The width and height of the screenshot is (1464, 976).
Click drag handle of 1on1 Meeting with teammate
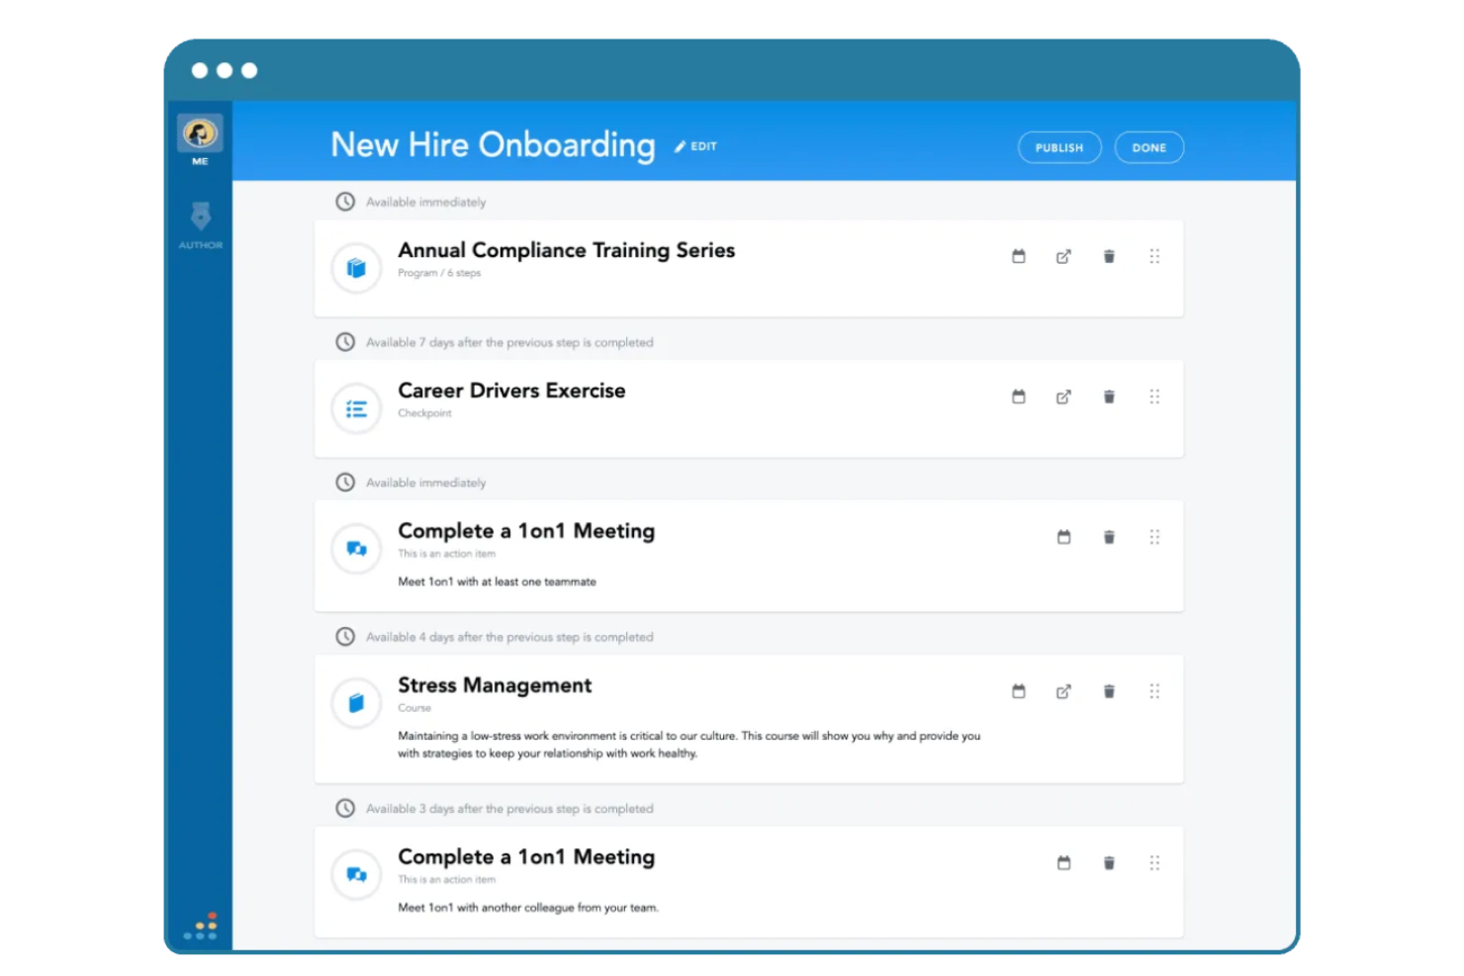(x=1154, y=537)
